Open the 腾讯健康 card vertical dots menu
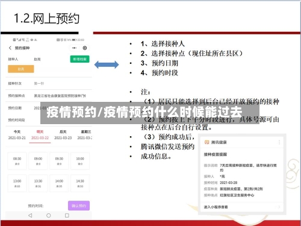 coord(279,142)
